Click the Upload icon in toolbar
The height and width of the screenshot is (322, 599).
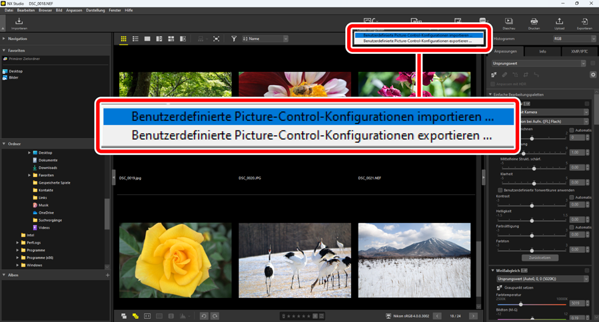click(559, 23)
